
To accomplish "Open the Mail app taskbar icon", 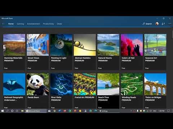I will click(x=49, y=111).
